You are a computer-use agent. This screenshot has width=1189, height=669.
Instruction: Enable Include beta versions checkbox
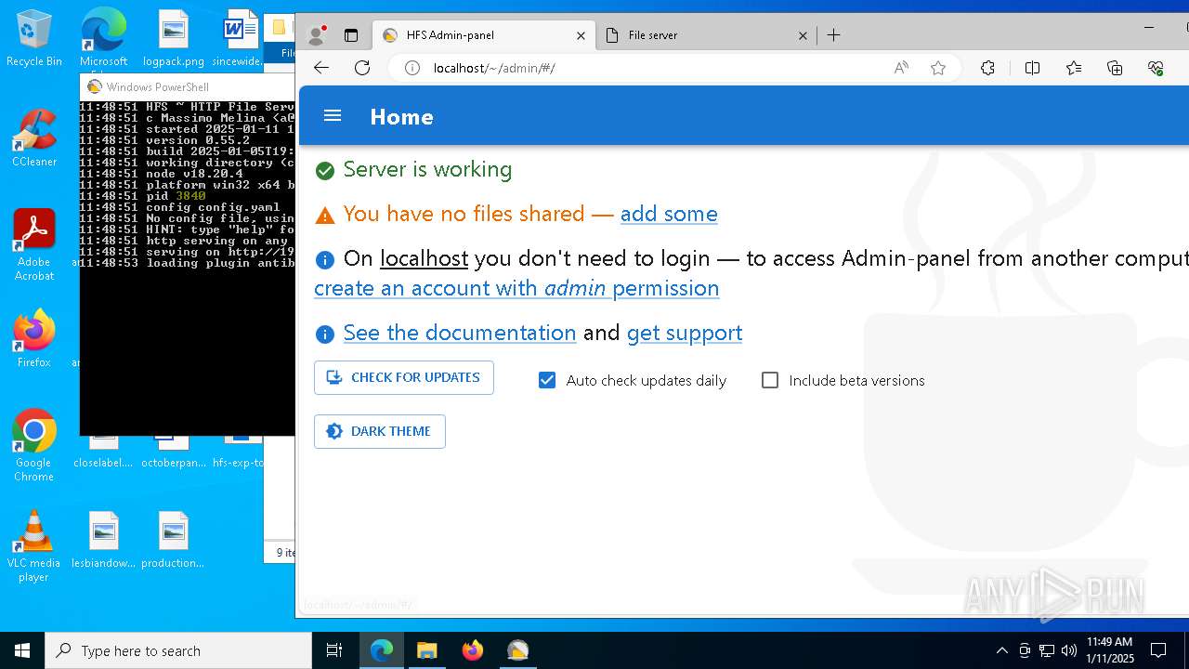coord(770,380)
